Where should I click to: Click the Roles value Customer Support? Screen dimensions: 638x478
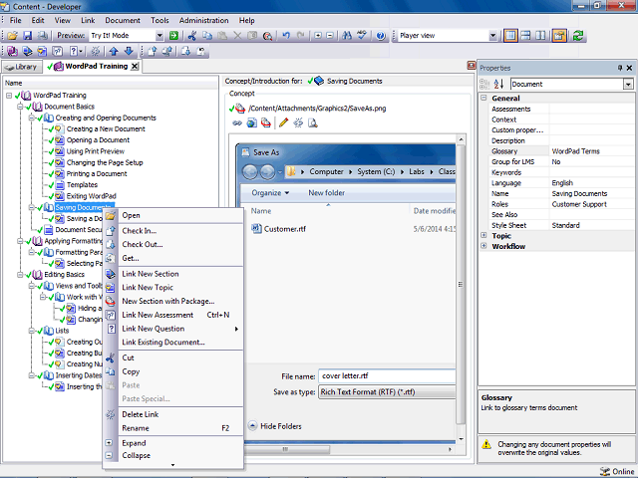point(579,204)
